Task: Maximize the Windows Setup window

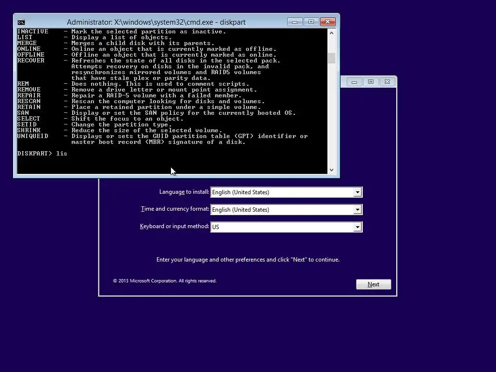Action: tap(371, 82)
